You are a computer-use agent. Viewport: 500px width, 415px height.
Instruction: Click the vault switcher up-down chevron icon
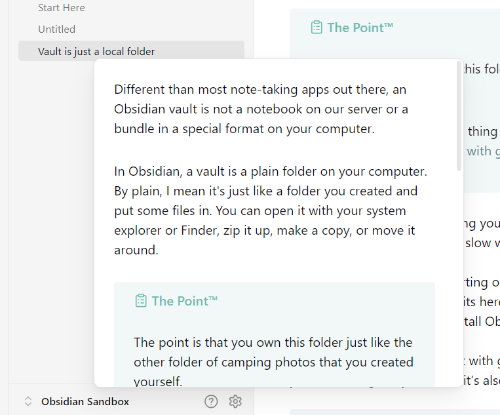[28, 401]
